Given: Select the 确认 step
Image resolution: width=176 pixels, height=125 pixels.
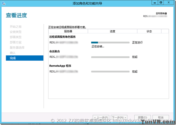Looking at the screenshot, I should (13, 53).
